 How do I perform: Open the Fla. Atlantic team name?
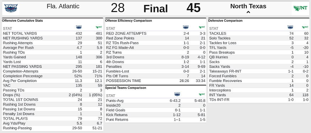(x=63, y=6)
